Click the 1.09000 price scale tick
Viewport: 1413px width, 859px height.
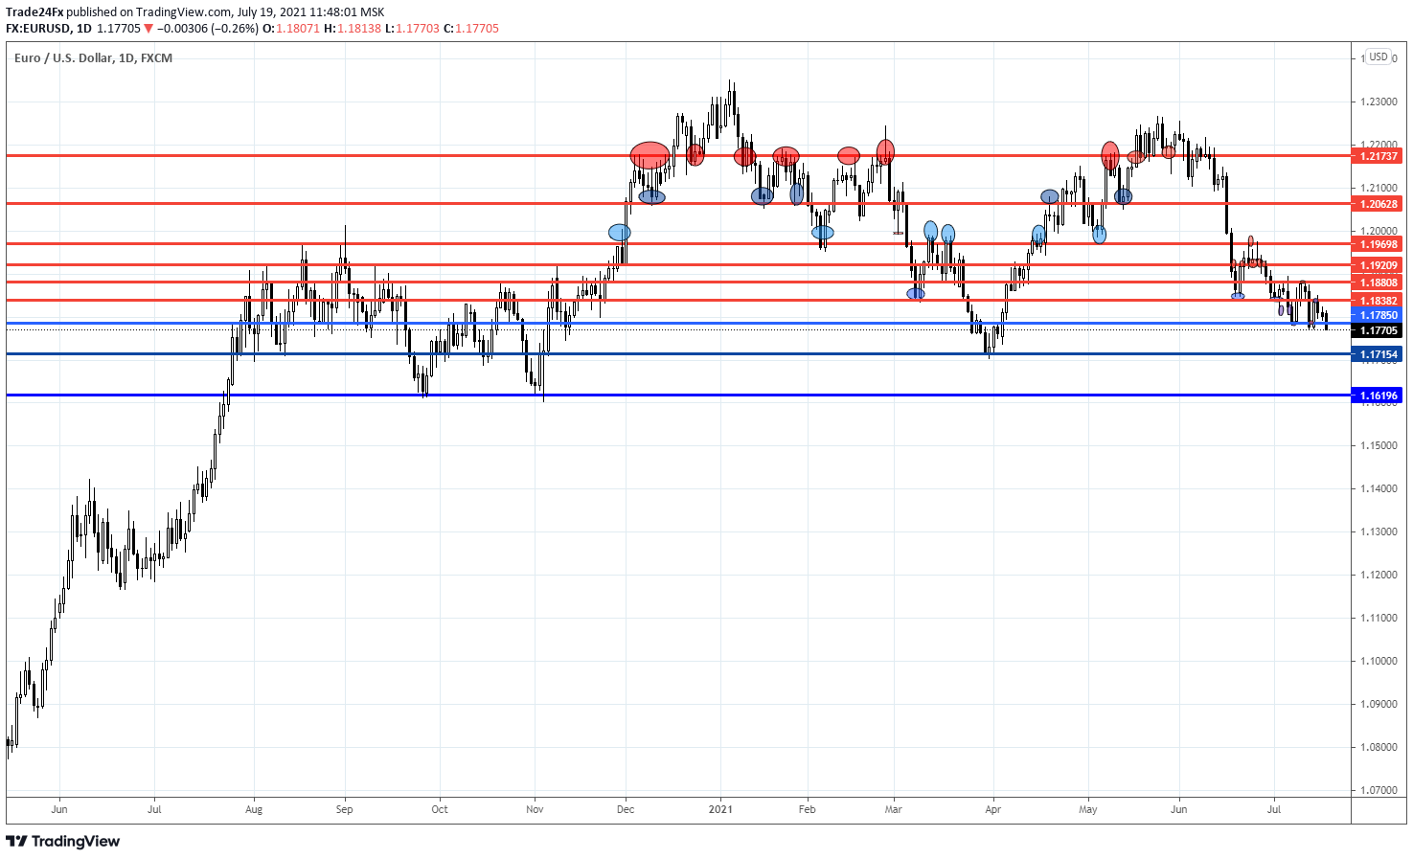click(1378, 704)
